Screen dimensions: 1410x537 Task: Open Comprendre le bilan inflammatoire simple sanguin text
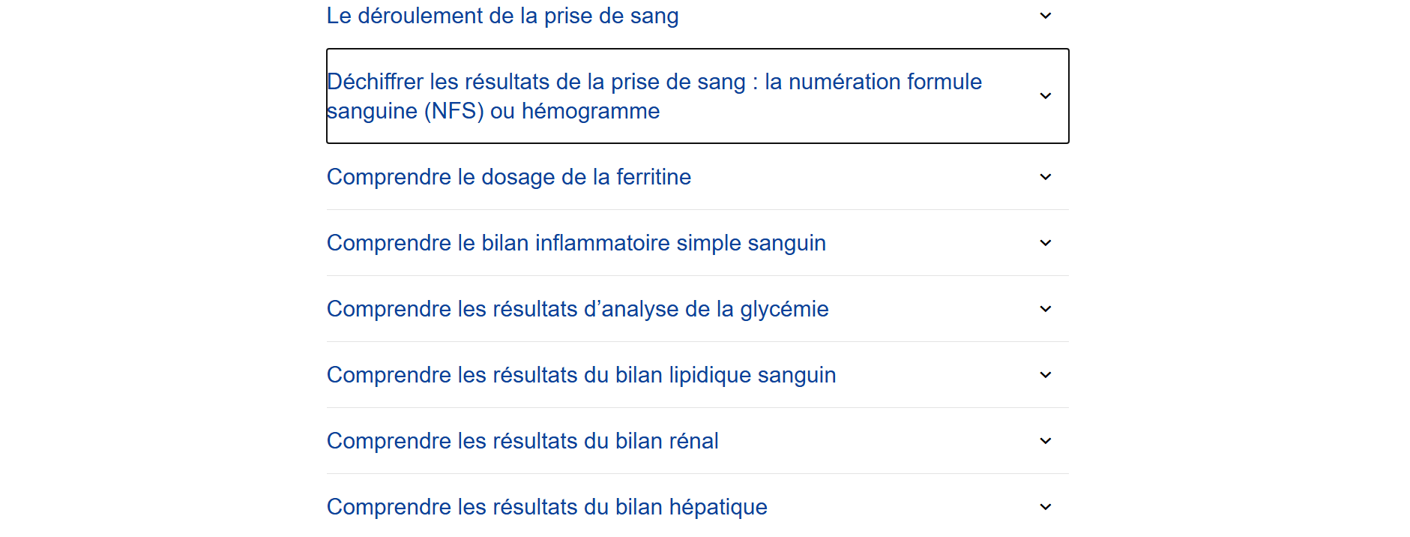tap(576, 243)
